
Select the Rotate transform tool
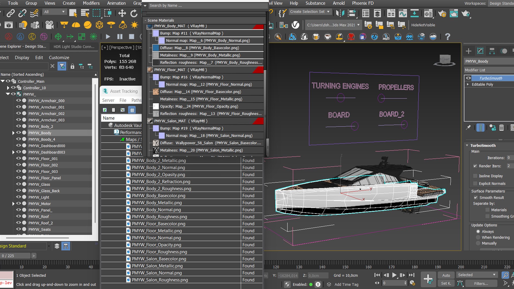click(134, 13)
